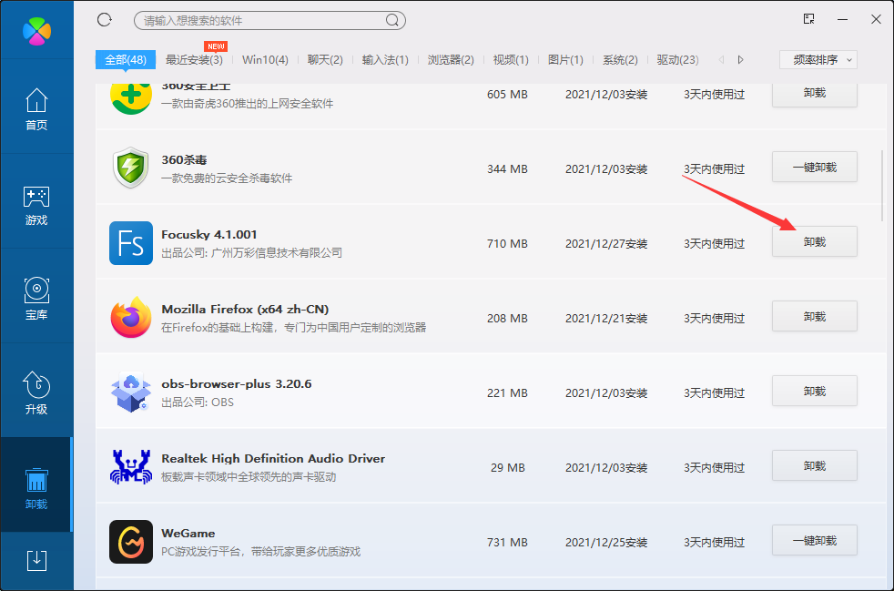Click the 360 software manager logo

36,30
